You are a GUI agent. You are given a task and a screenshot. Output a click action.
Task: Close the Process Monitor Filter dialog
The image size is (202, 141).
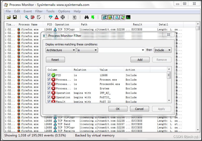point(168,35)
